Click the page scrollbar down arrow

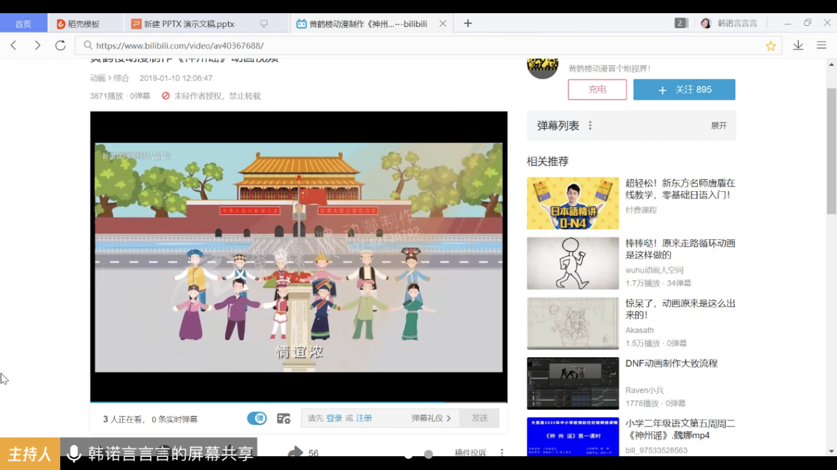point(832,452)
